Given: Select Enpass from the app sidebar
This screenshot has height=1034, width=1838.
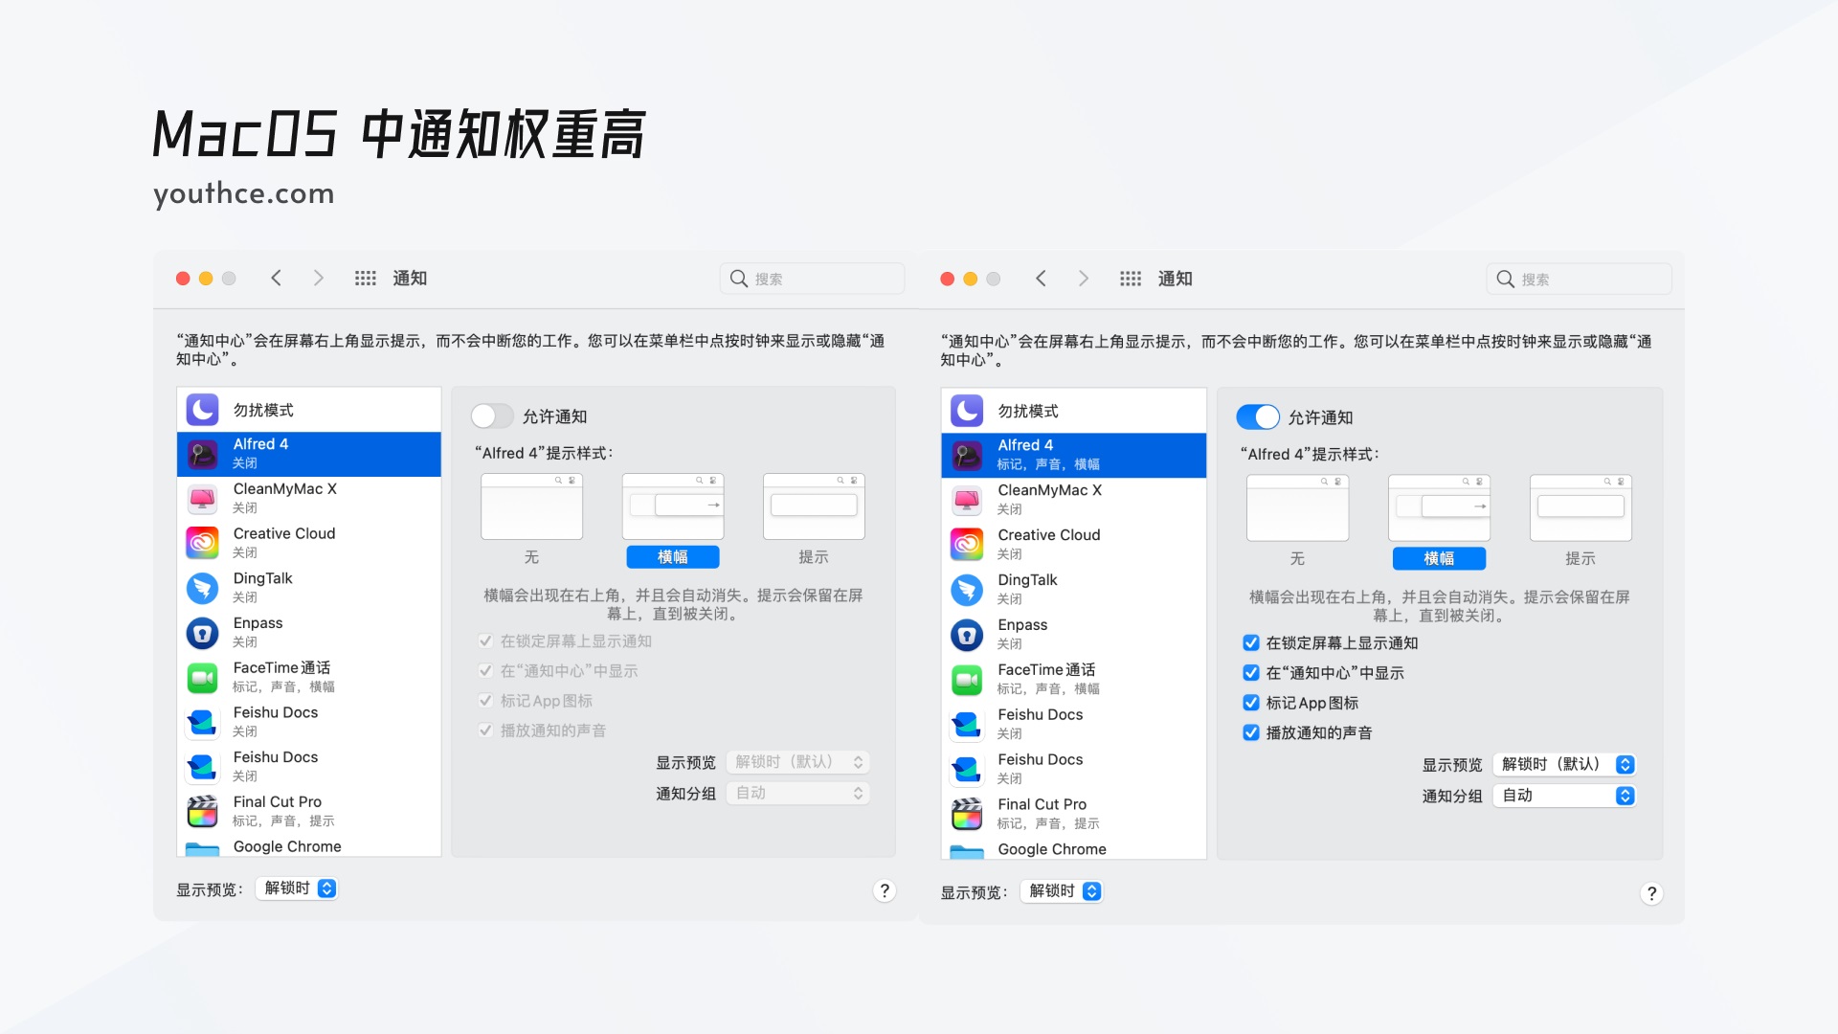Looking at the screenshot, I should [308, 631].
